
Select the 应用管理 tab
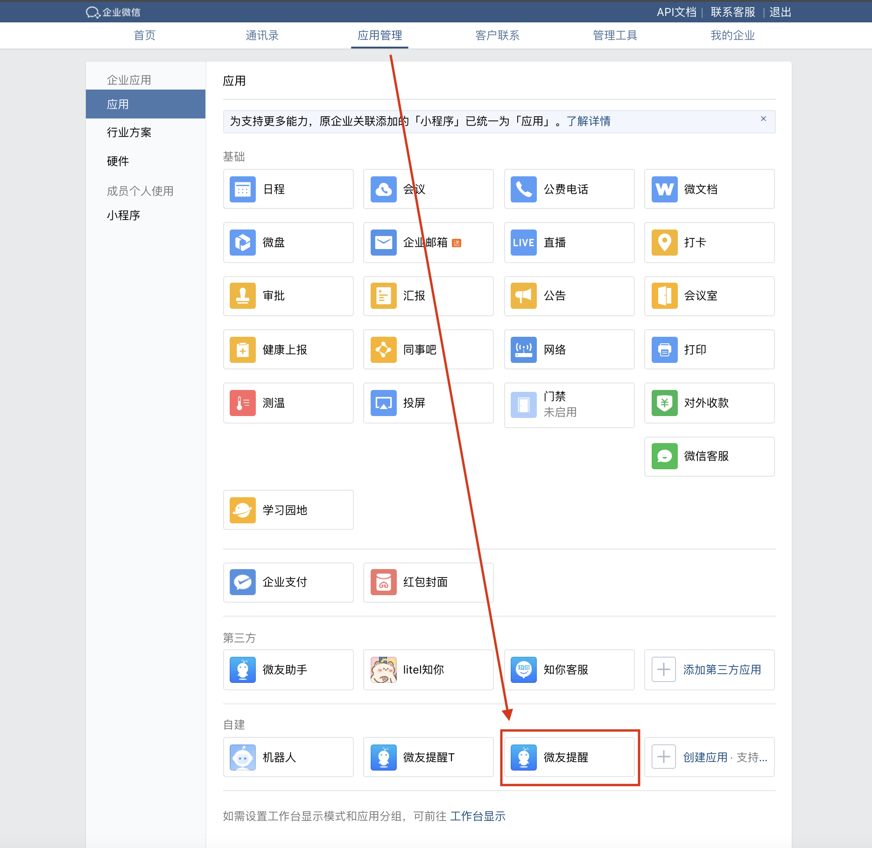pos(380,35)
